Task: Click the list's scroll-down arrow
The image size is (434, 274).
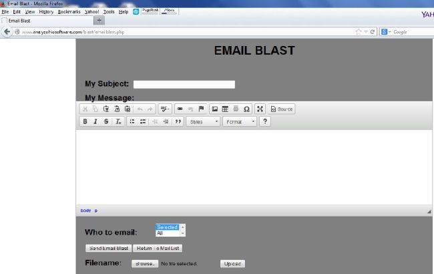Action: tap(182, 233)
